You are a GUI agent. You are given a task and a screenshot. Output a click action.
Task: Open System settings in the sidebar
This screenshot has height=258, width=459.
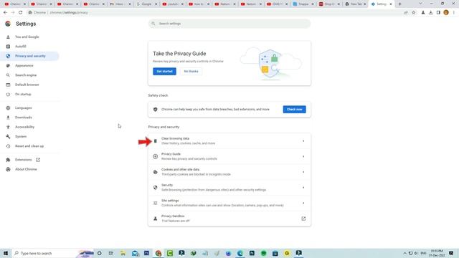[x=21, y=137]
